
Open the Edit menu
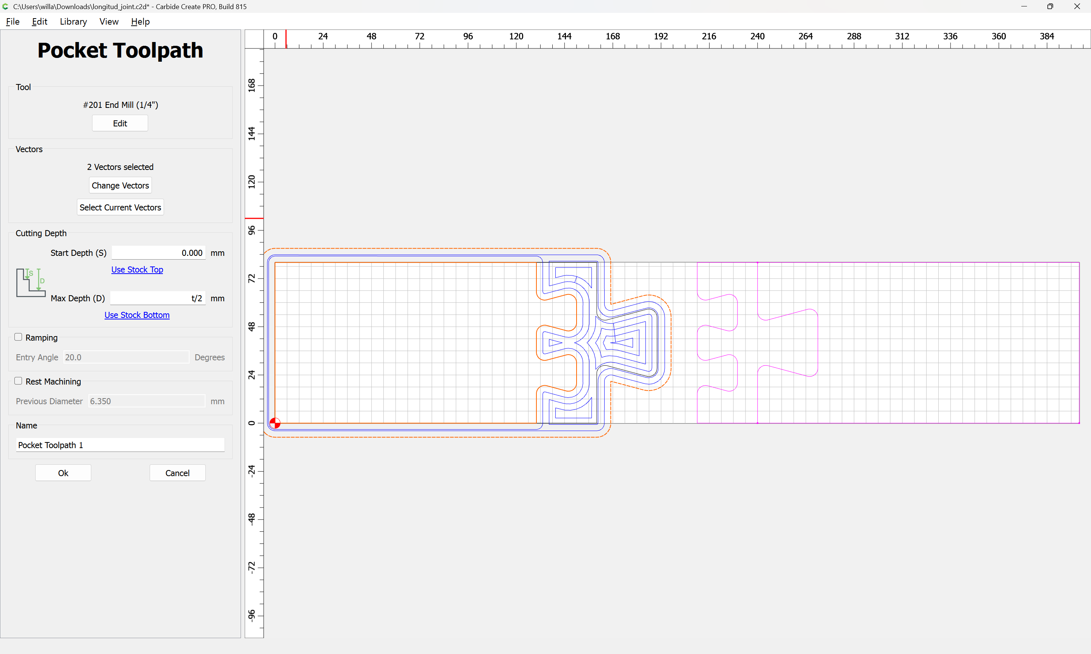(39, 22)
